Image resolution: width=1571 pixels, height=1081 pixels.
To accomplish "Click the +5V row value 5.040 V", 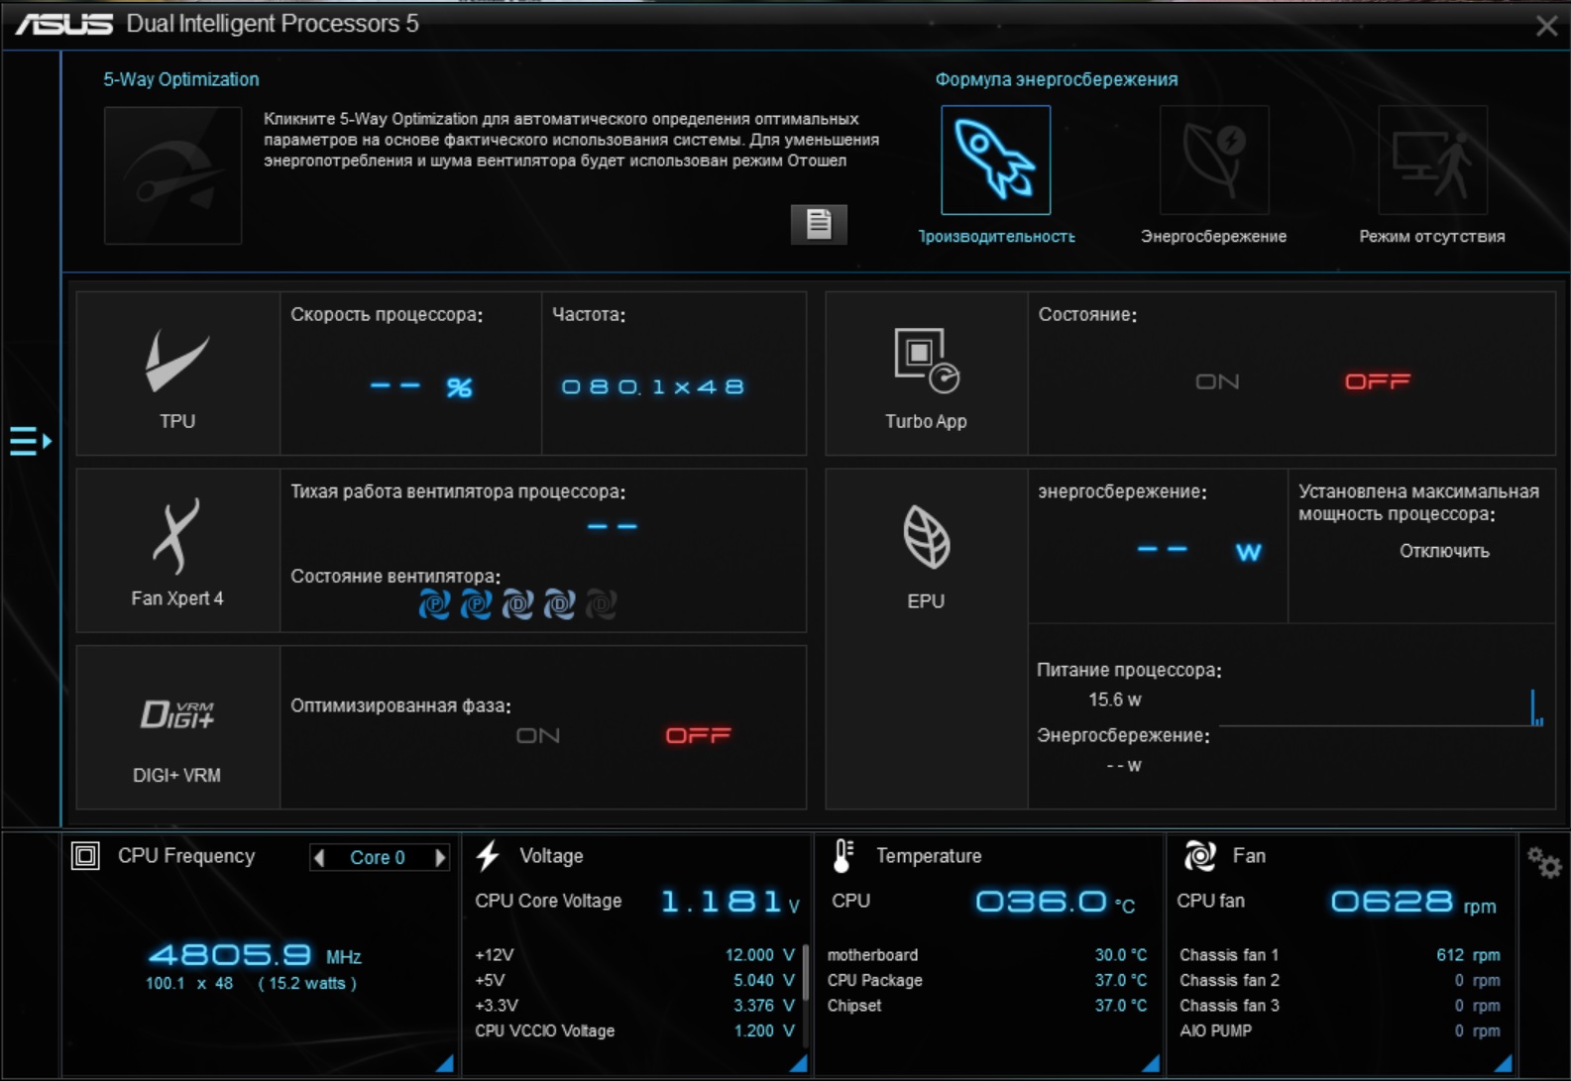I will coord(764,980).
